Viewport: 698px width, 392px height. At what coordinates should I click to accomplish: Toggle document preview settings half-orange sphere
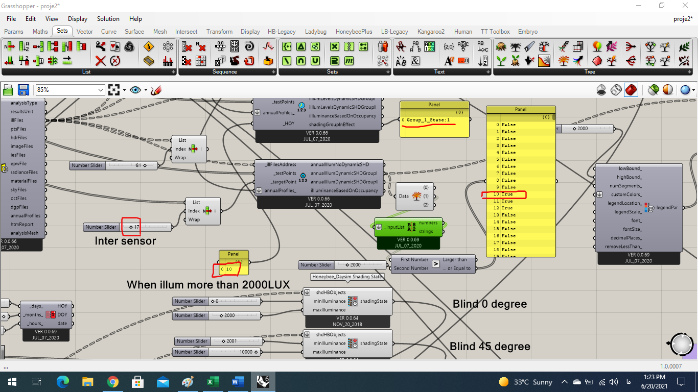click(668, 90)
